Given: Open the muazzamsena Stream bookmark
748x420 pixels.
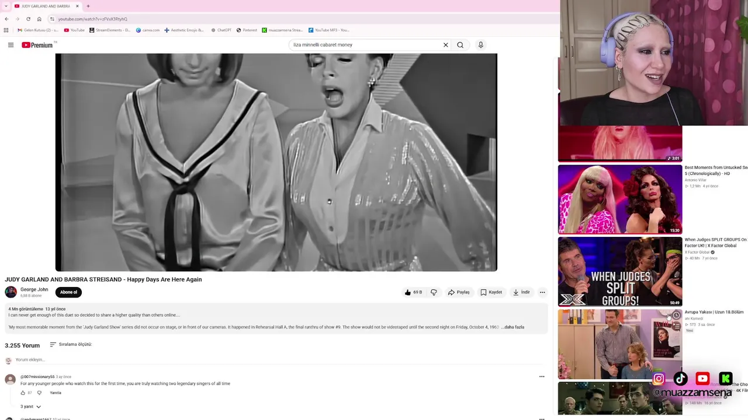Looking at the screenshot, I should pyautogui.click(x=282, y=30).
